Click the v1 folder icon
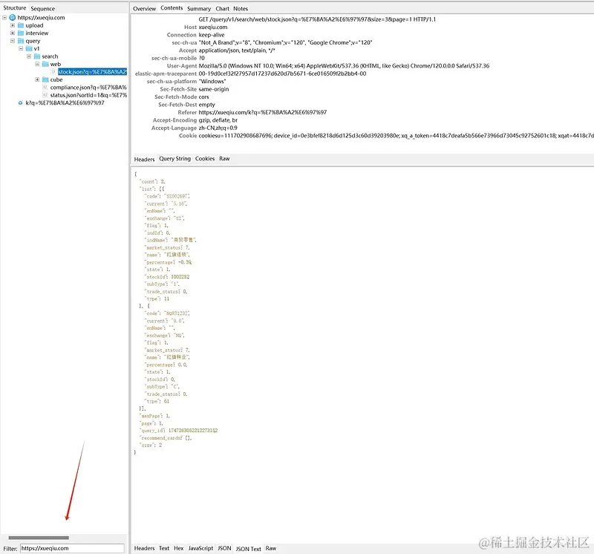594x554 pixels. [29, 48]
